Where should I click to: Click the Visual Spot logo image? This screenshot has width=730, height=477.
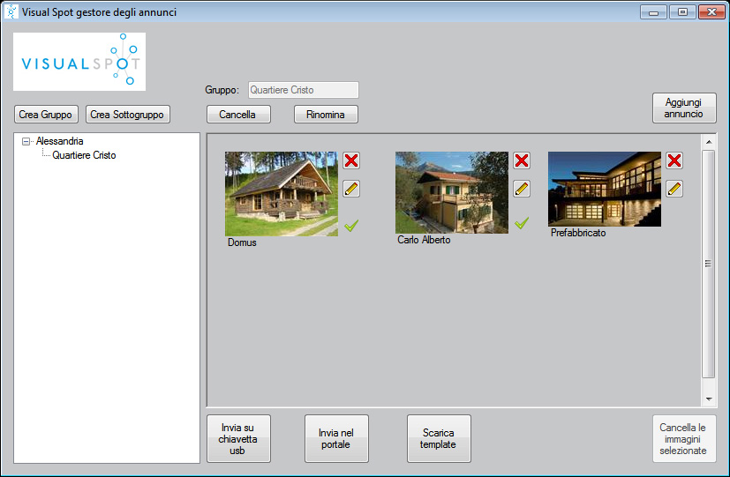[x=79, y=62]
